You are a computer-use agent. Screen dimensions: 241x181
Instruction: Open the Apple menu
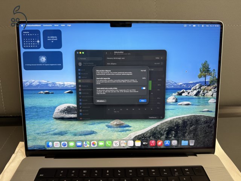click(x=22, y=25)
